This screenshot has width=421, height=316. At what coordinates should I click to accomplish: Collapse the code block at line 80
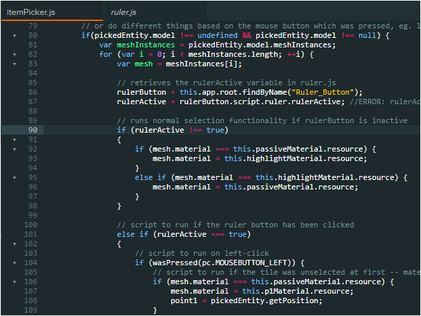point(14,35)
